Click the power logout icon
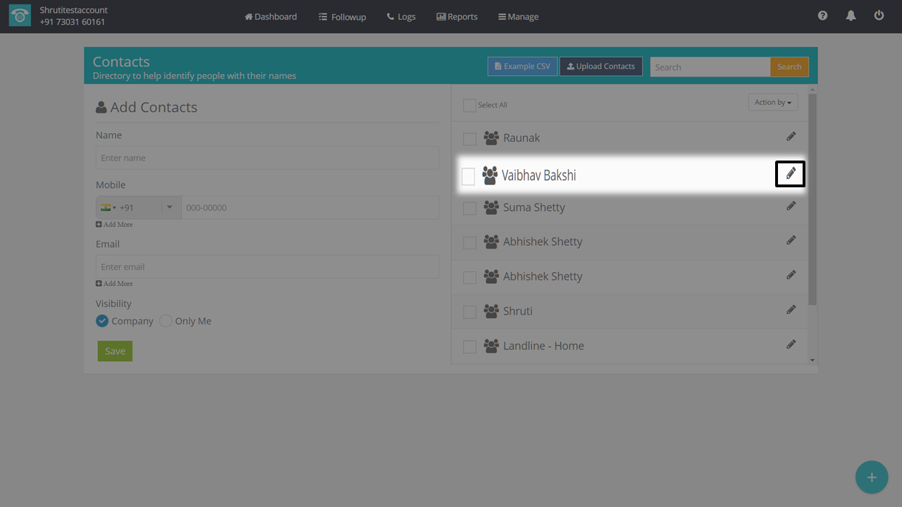Image resolution: width=902 pixels, height=507 pixels. click(879, 15)
